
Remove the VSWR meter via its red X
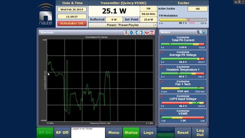point(162,111)
